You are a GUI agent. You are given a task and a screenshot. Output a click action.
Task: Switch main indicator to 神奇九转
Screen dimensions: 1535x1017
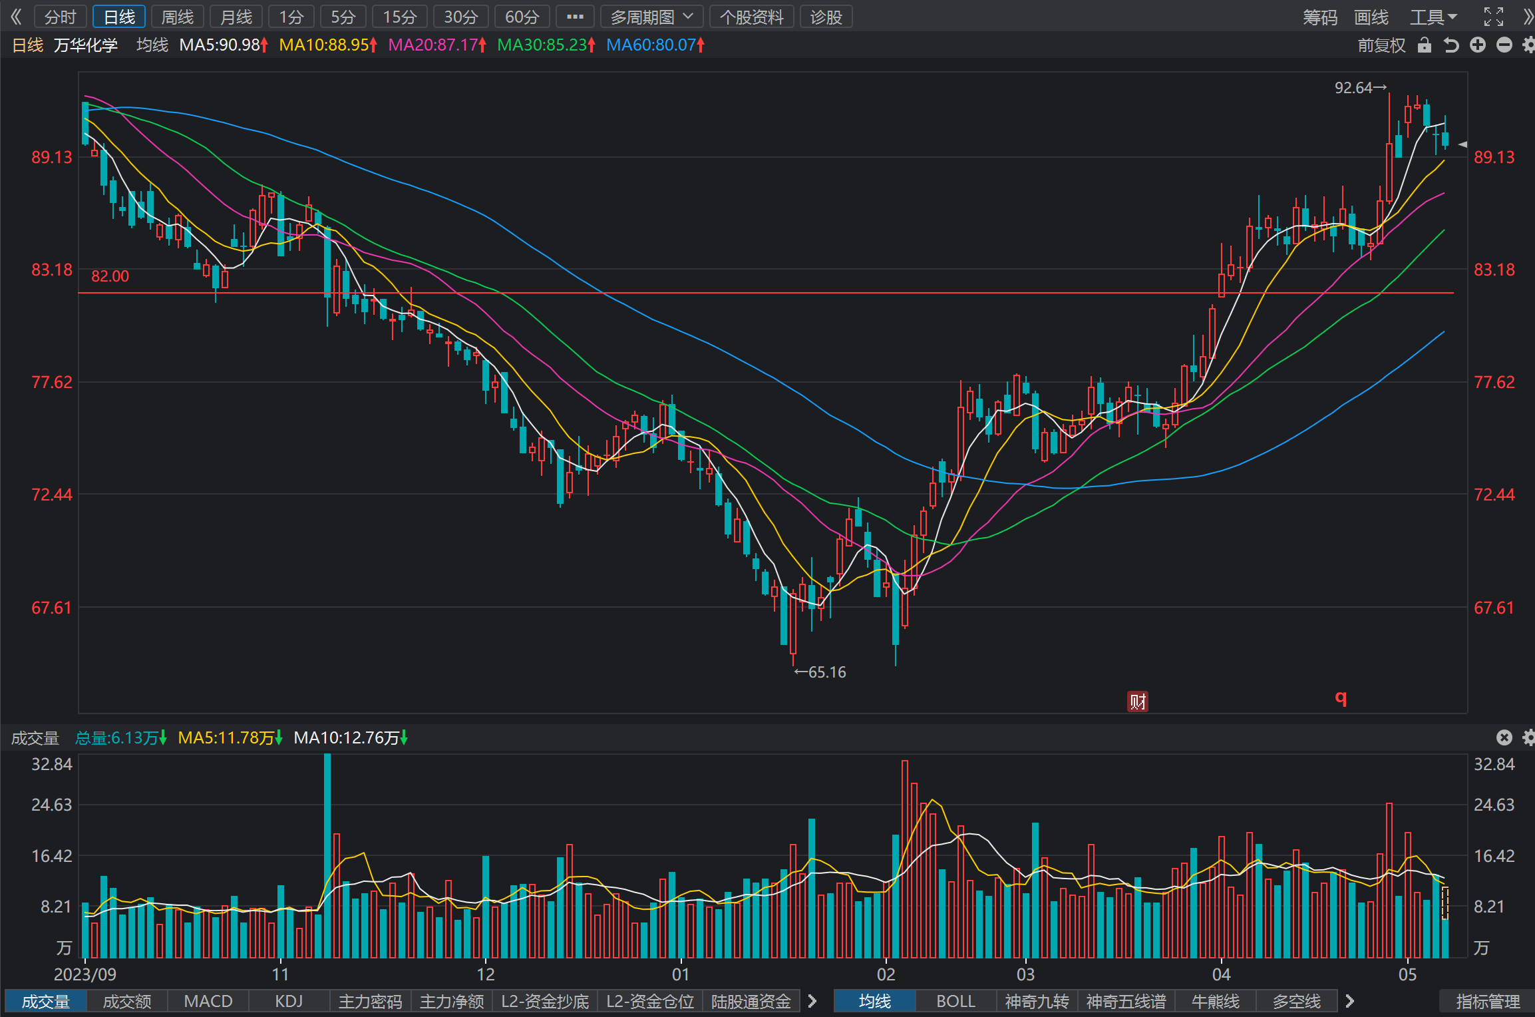(x=1037, y=1001)
